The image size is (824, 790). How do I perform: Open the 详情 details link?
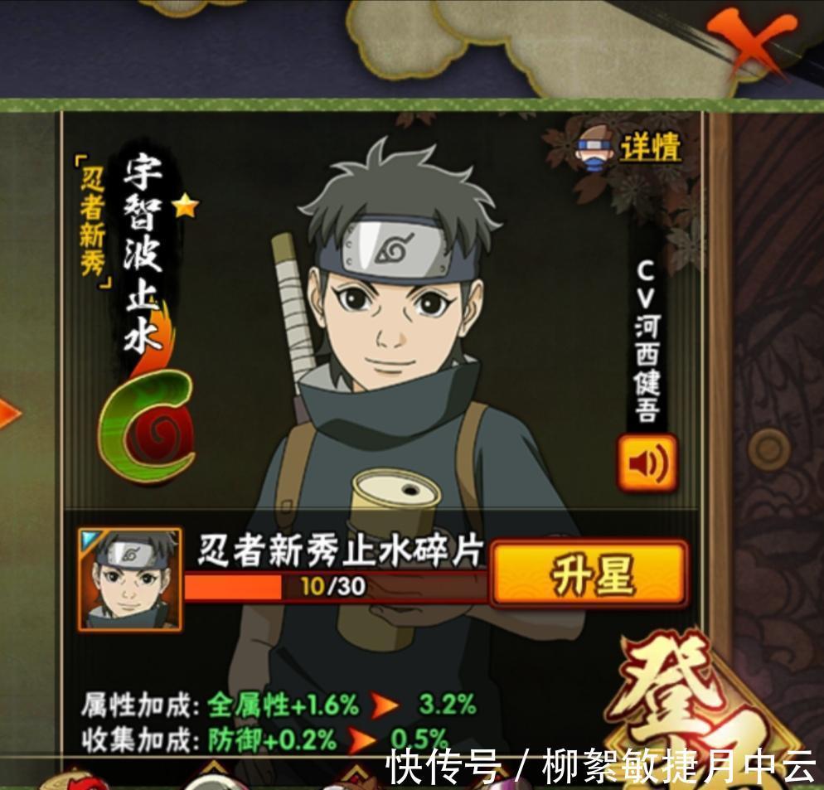[651, 148]
